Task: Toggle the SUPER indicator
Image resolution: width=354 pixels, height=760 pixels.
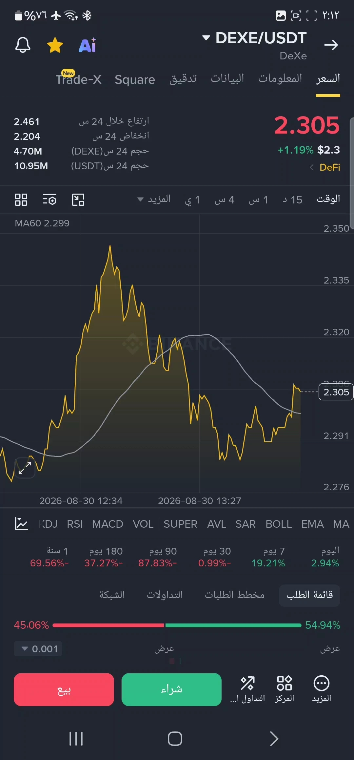Action: point(180,524)
